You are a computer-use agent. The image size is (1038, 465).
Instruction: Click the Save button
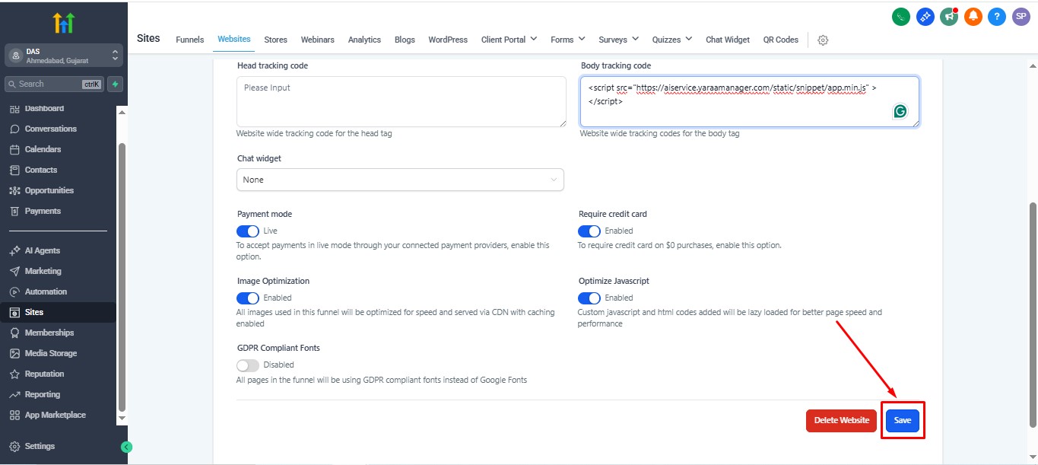click(x=903, y=420)
